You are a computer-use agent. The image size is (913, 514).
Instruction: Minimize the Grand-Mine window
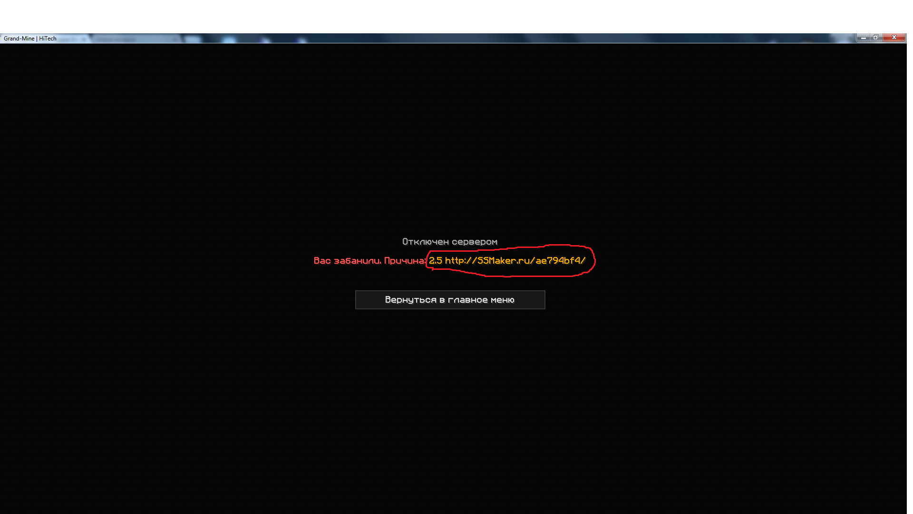(x=863, y=38)
